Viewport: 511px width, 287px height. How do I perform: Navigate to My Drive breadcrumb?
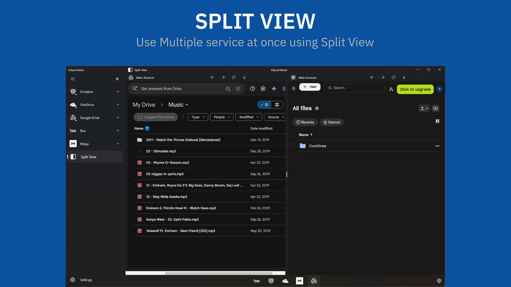click(x=144, y=105)
